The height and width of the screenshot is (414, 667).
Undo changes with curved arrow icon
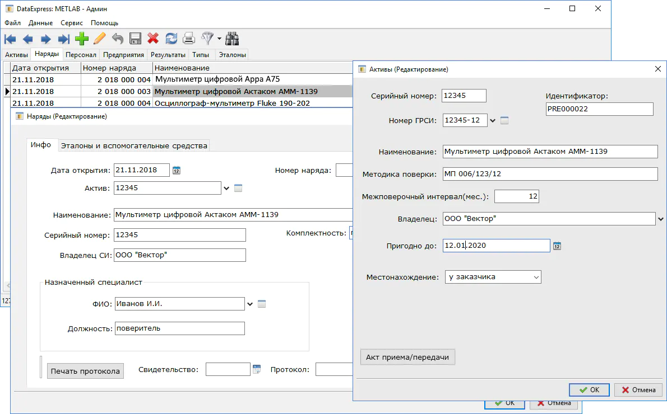[117, 39]
